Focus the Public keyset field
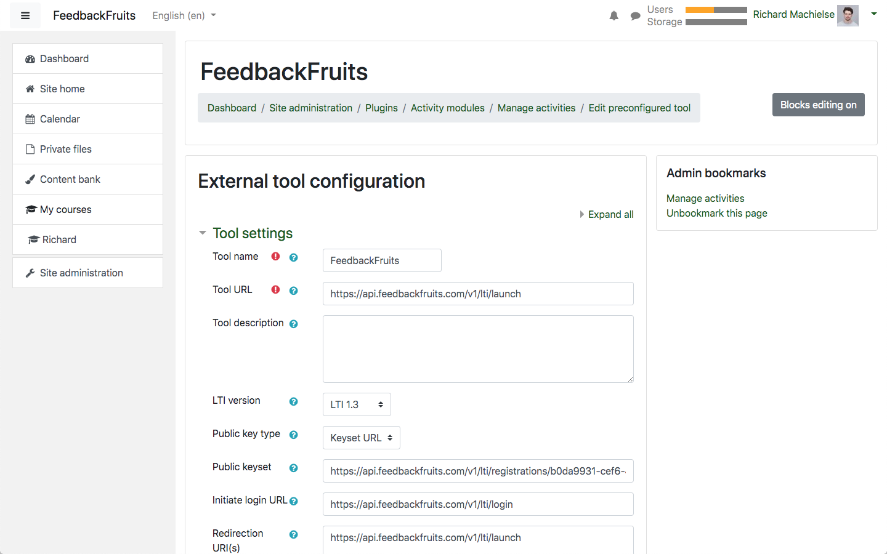 (x=478, y=471)
